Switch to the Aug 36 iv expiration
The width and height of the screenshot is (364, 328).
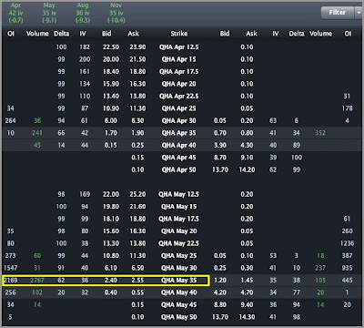pos(83,13)
